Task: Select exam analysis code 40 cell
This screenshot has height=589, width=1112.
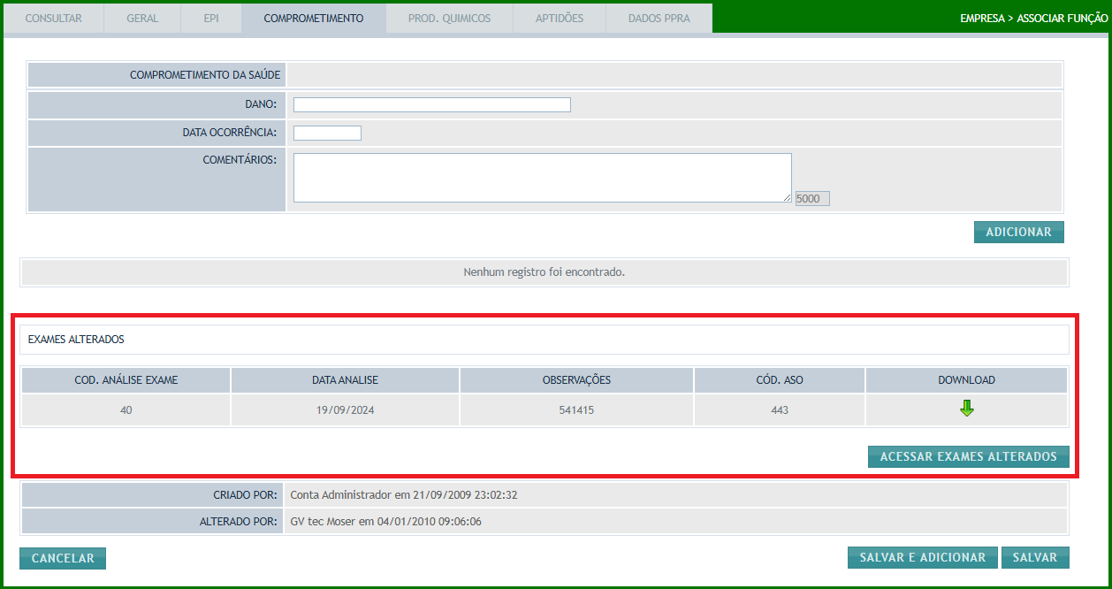Action: click(x=126, y=410)
